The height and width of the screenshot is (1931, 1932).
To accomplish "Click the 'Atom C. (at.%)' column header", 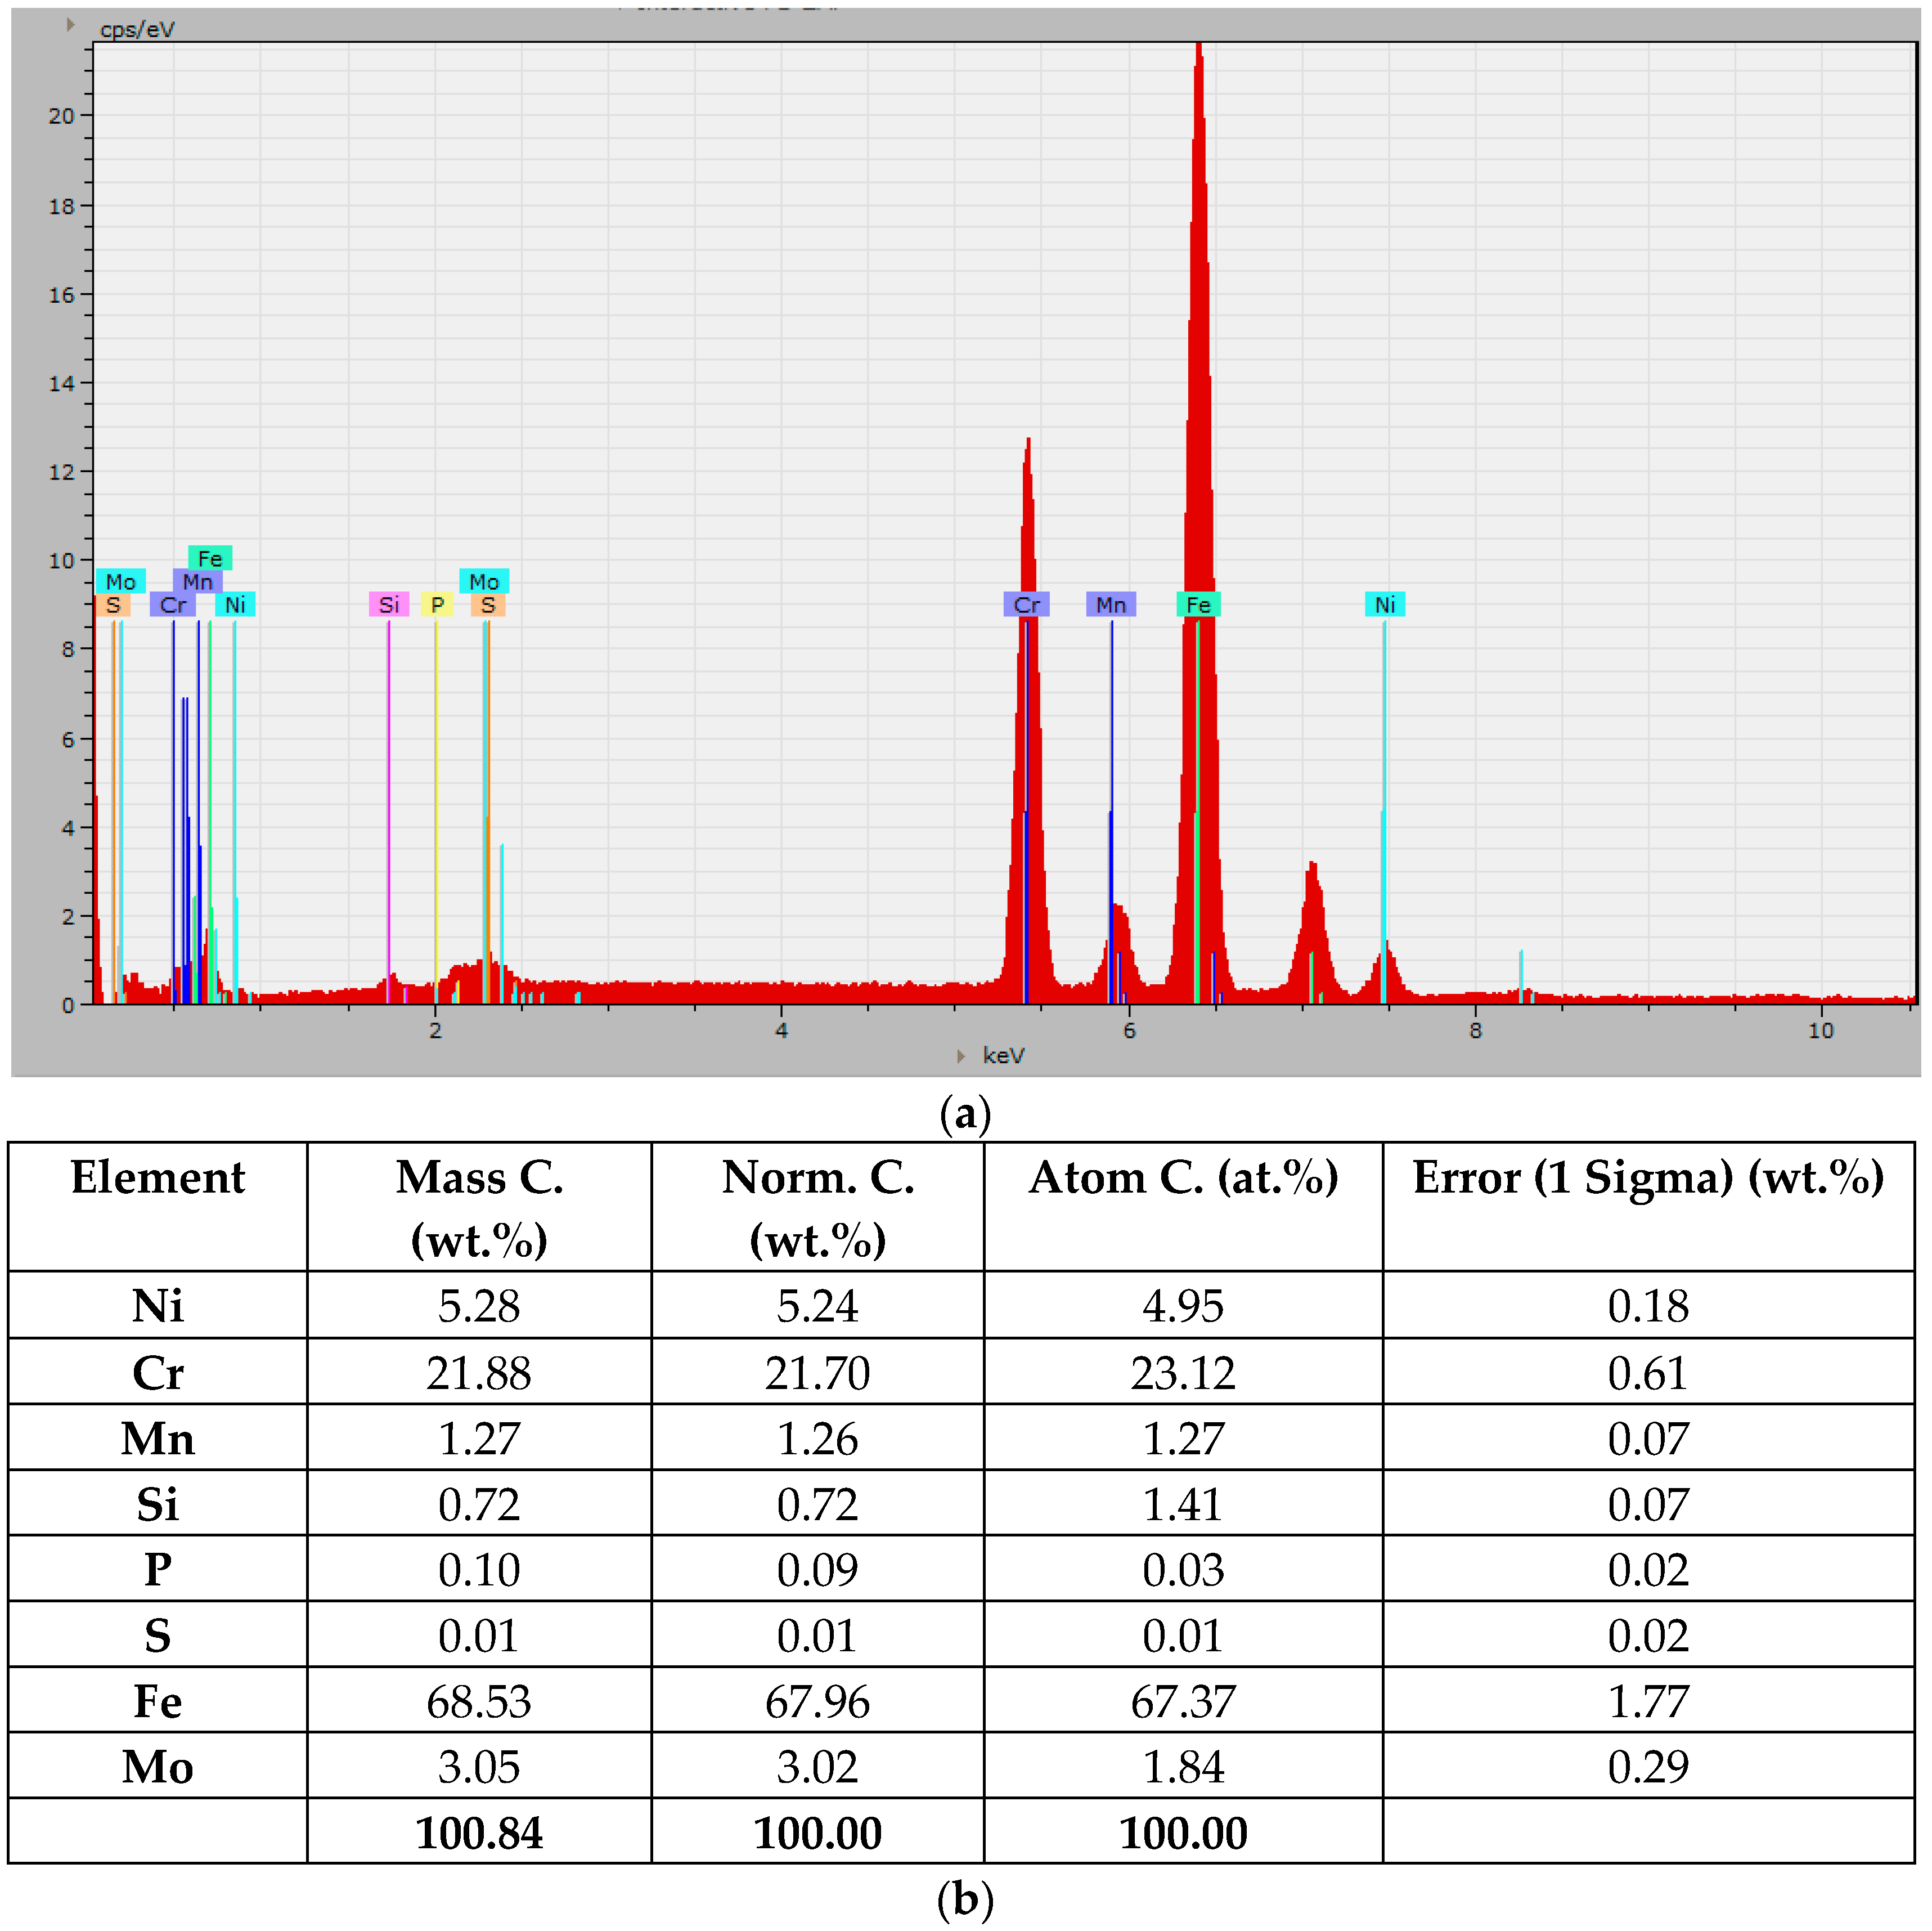I will [x=1182, y=1177].
